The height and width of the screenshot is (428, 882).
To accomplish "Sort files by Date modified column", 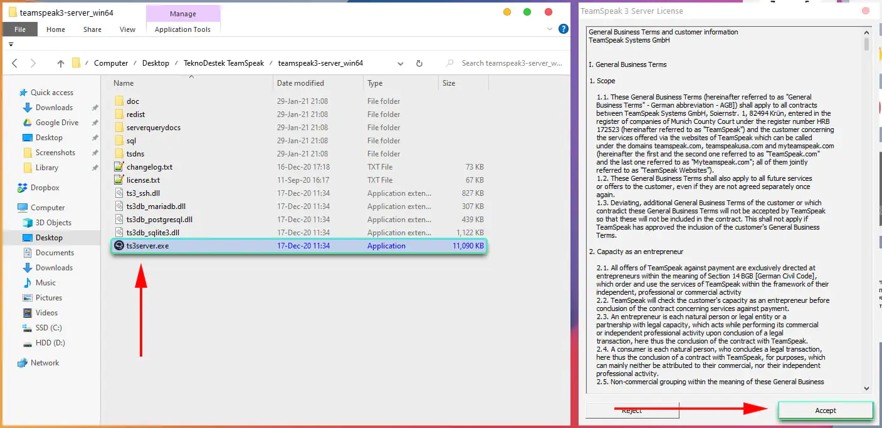I will (300, 83).
